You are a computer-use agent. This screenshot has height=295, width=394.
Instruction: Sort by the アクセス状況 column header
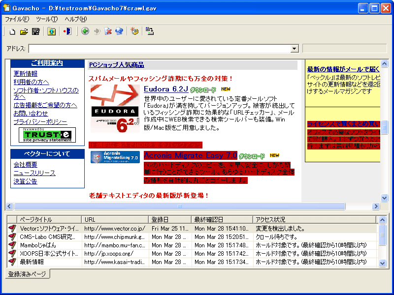(315, 220)
